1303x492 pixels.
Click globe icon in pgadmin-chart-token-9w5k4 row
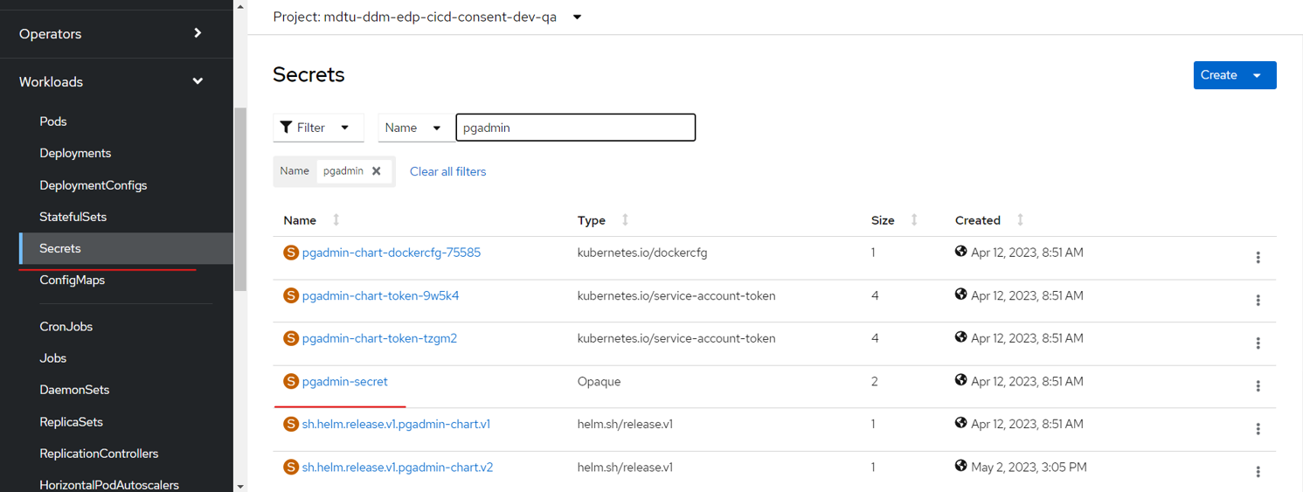pyautogui.click(x=961, y=295)
